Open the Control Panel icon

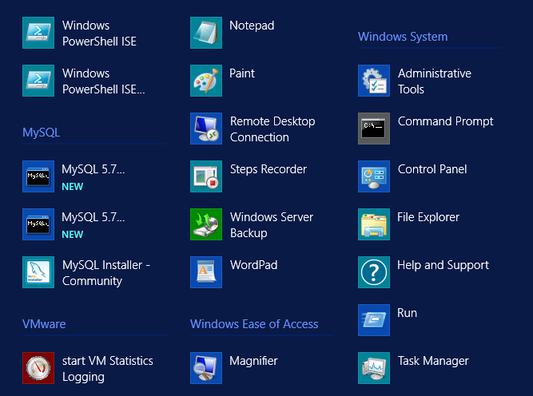pos(374,176)
